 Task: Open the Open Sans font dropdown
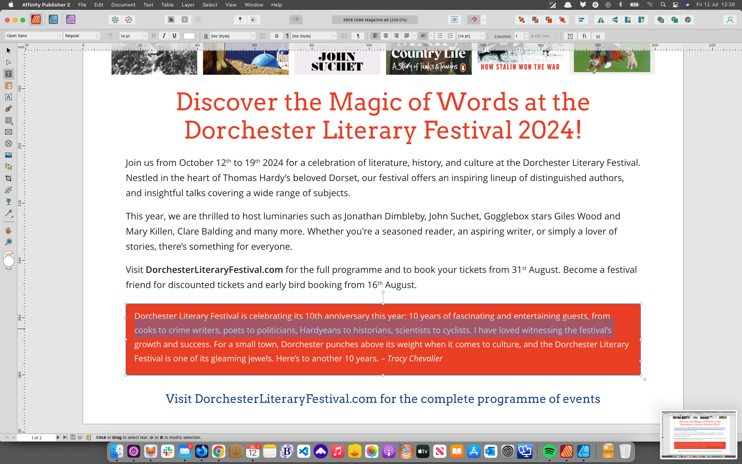pos(60,36)
